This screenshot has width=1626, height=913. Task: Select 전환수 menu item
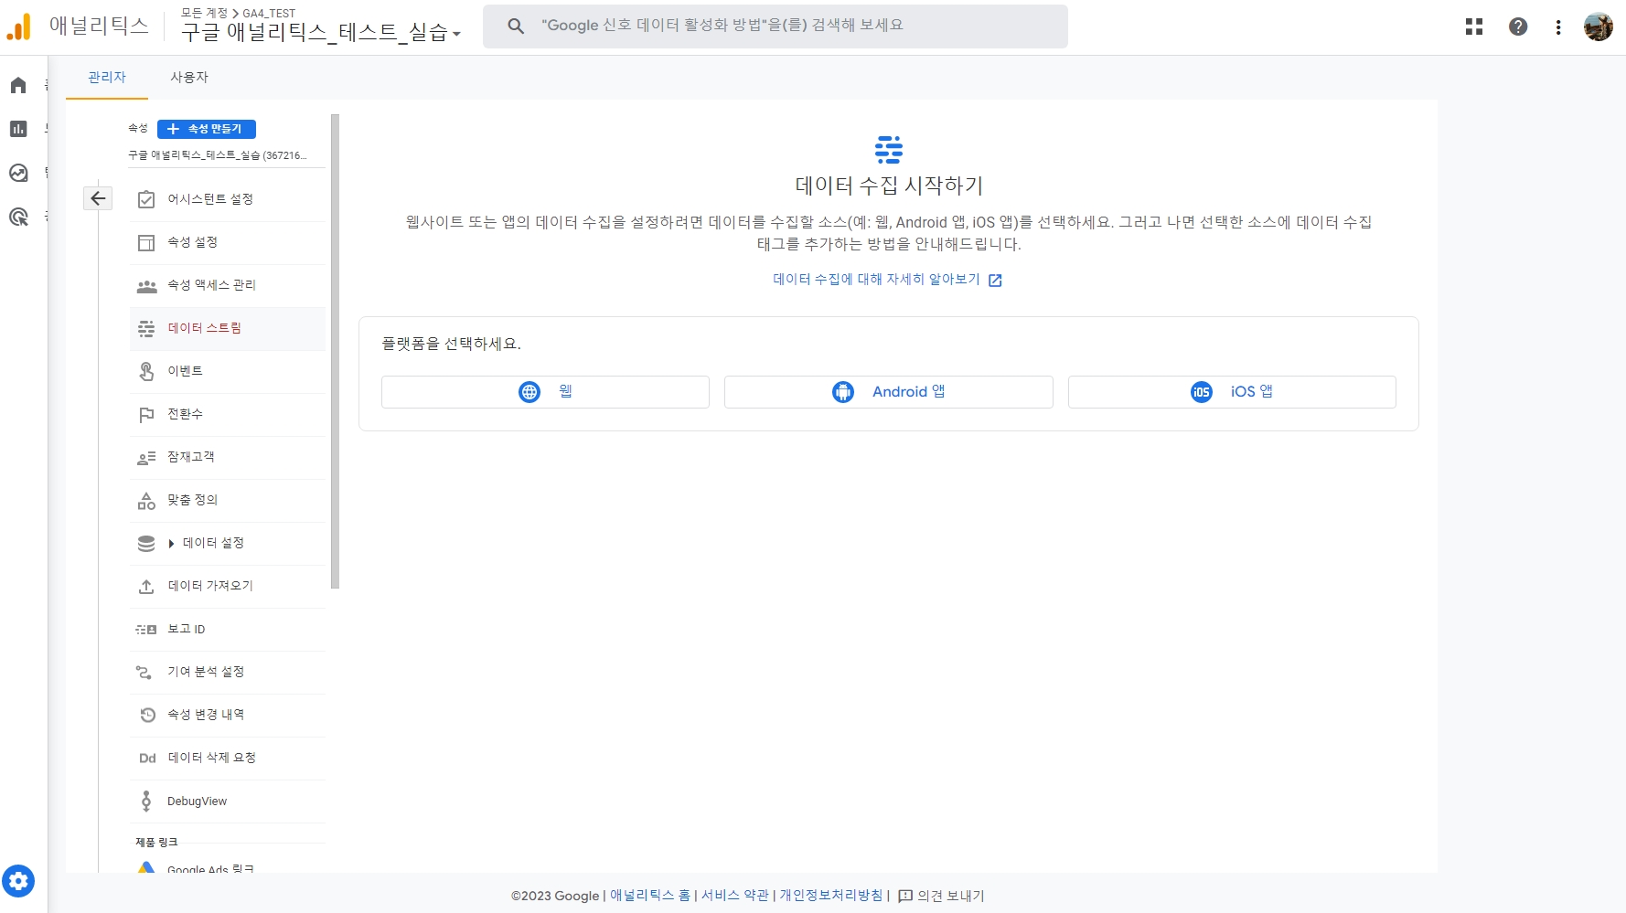click(x=228, y=414)
